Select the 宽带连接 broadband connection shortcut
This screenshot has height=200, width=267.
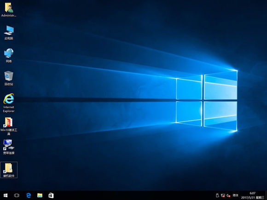click(9, 147)
